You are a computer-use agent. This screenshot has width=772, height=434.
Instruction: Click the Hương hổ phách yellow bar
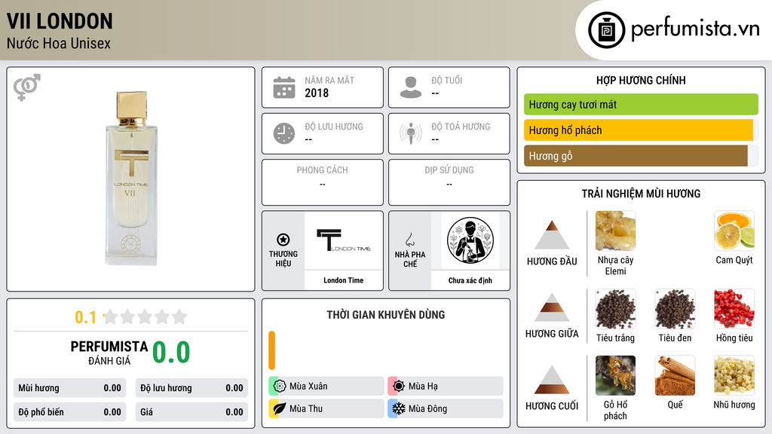click(x=639, y=130)
